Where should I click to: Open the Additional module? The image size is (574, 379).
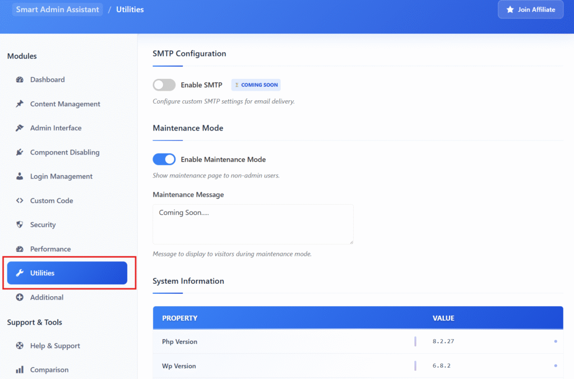pos(67,297)
